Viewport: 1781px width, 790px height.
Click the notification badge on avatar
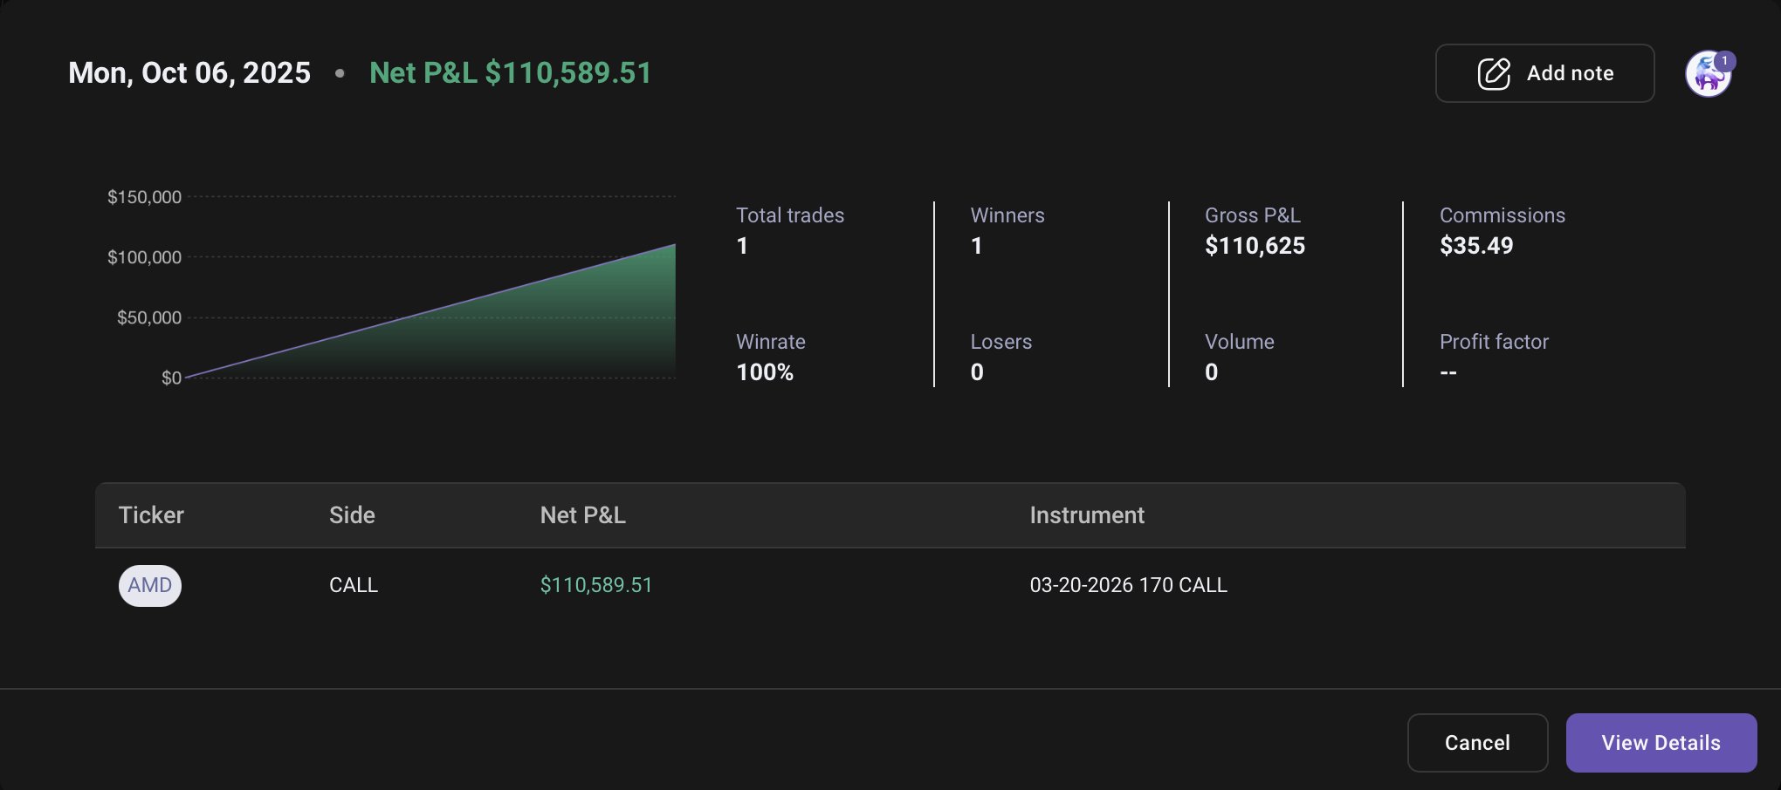coord(1724,61)
